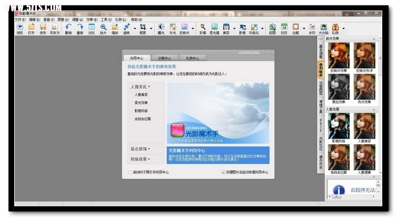
Task: Open dropdown arrow beside 反转片 tool
Action: 193,28
